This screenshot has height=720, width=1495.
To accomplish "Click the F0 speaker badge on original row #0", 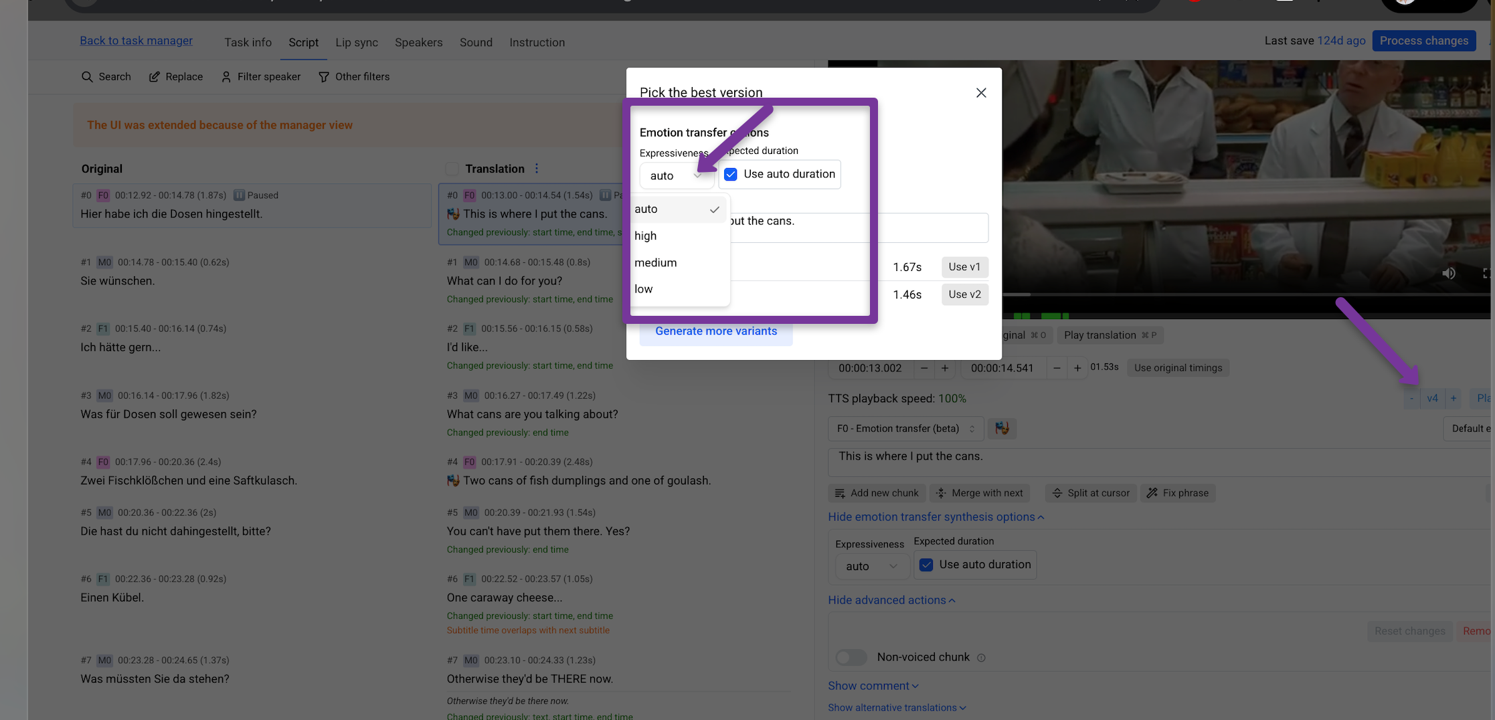I will (103, 195).
